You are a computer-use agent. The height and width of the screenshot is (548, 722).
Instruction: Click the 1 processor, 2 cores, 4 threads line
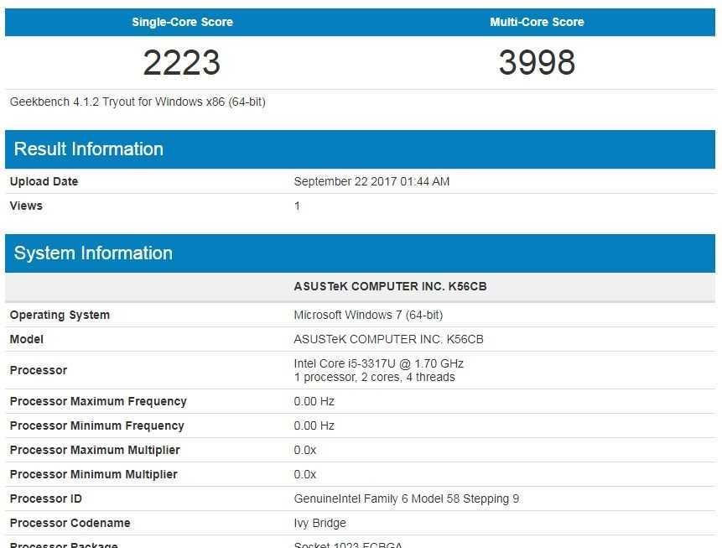tap(374, 377)
